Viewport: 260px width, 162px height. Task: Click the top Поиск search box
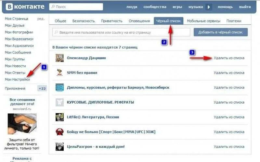(76, 7)
